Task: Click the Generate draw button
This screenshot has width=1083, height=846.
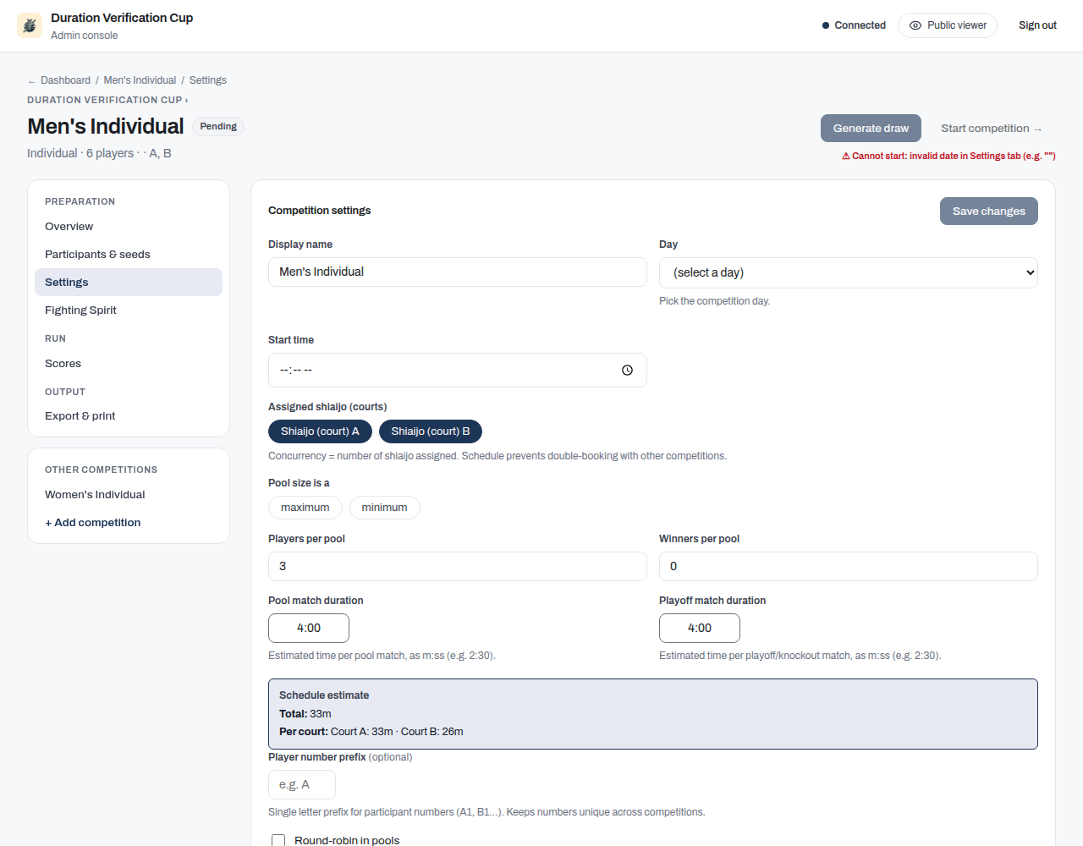Action: (x=871, y=129)
